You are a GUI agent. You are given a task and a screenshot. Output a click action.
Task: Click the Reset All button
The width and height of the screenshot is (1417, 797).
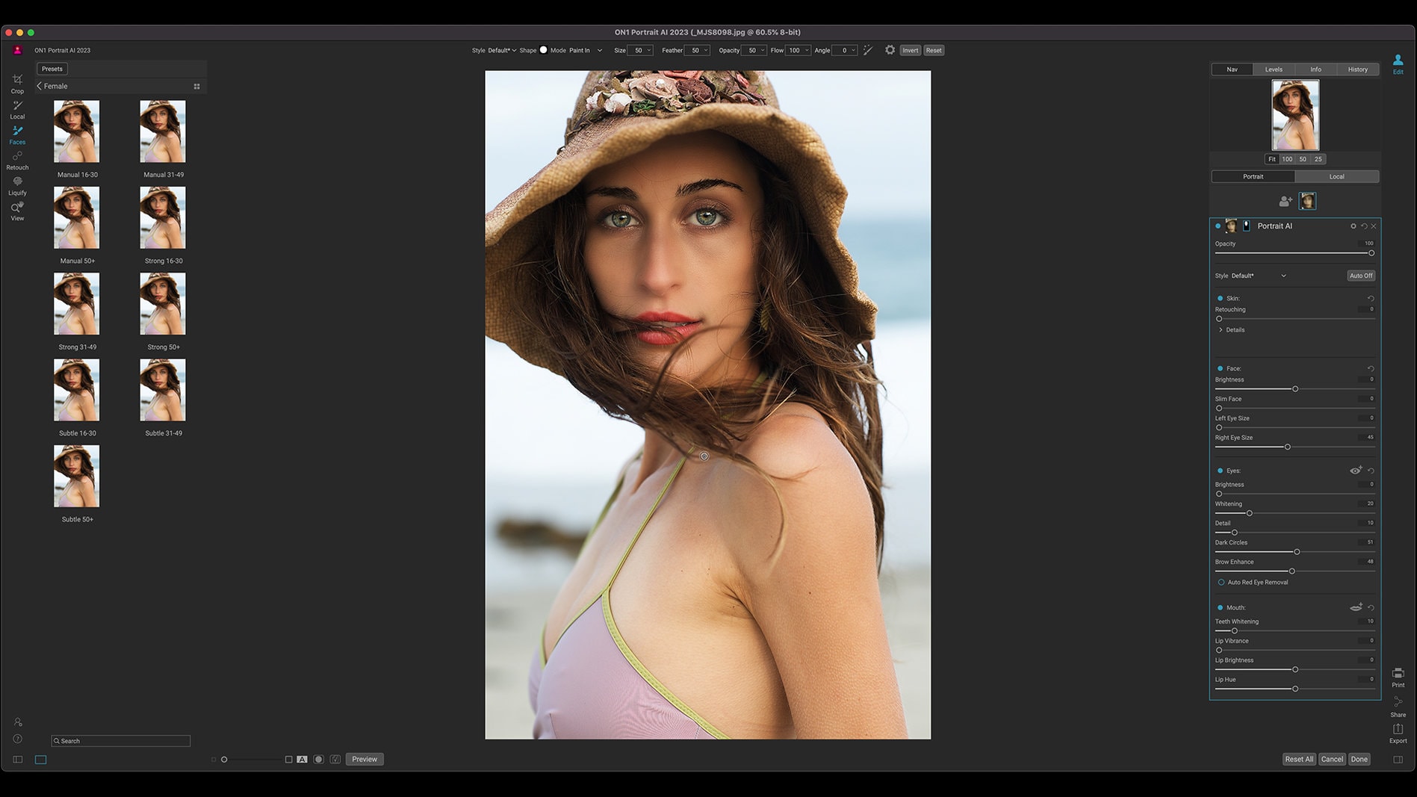click(1298, 759)
